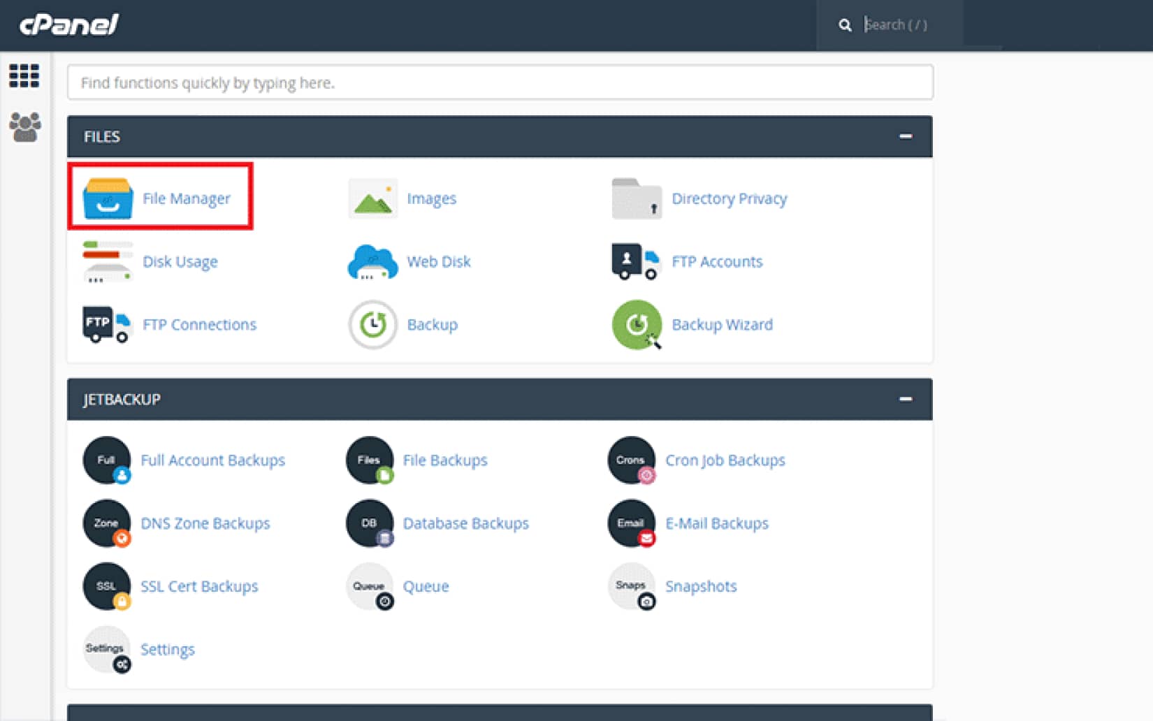The image size is (1153, 721).
Task: Click the user groups icon in sidebar
Action: [23, 124]
